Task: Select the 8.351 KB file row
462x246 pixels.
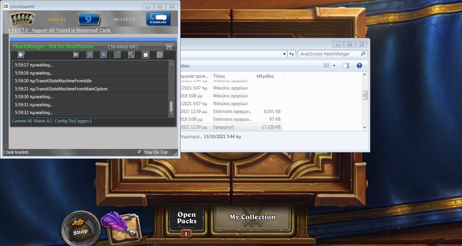Action: pyautogui.click(x=230, y=111)
